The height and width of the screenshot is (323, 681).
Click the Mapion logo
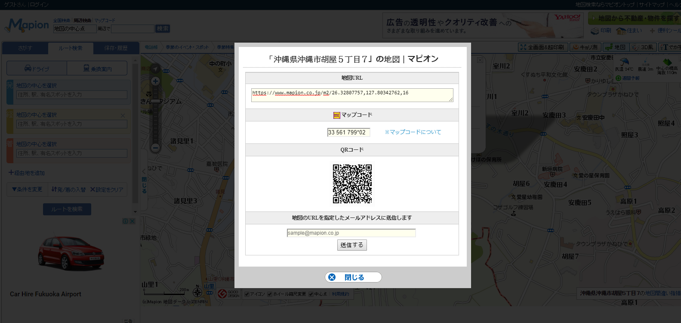point(27,25)
